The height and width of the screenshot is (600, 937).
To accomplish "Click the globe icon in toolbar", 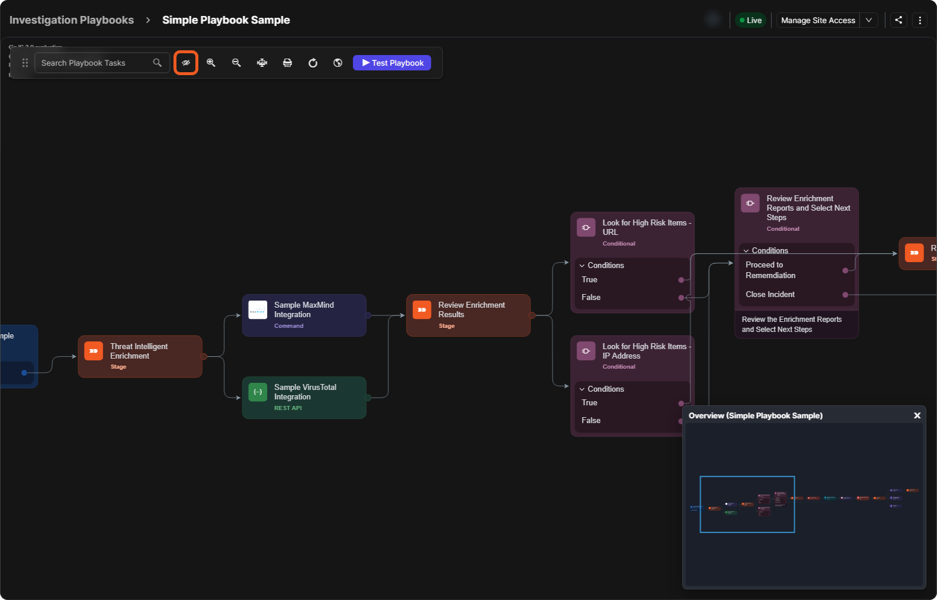I will (338, 63).
